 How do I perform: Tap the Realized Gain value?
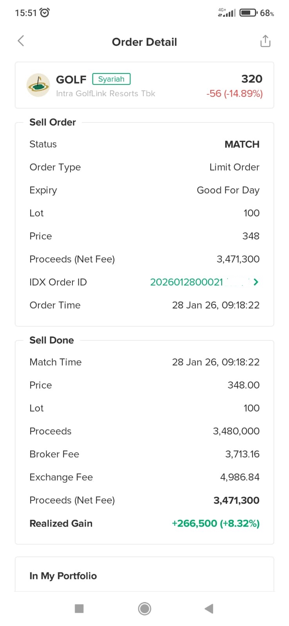pyautogui.click(x=215, y=523)
